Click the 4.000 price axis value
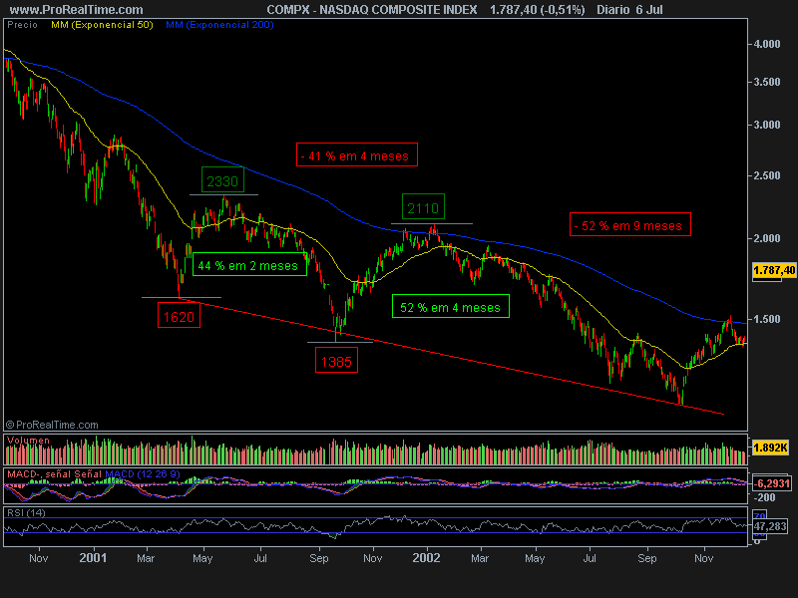 [767, 44]
